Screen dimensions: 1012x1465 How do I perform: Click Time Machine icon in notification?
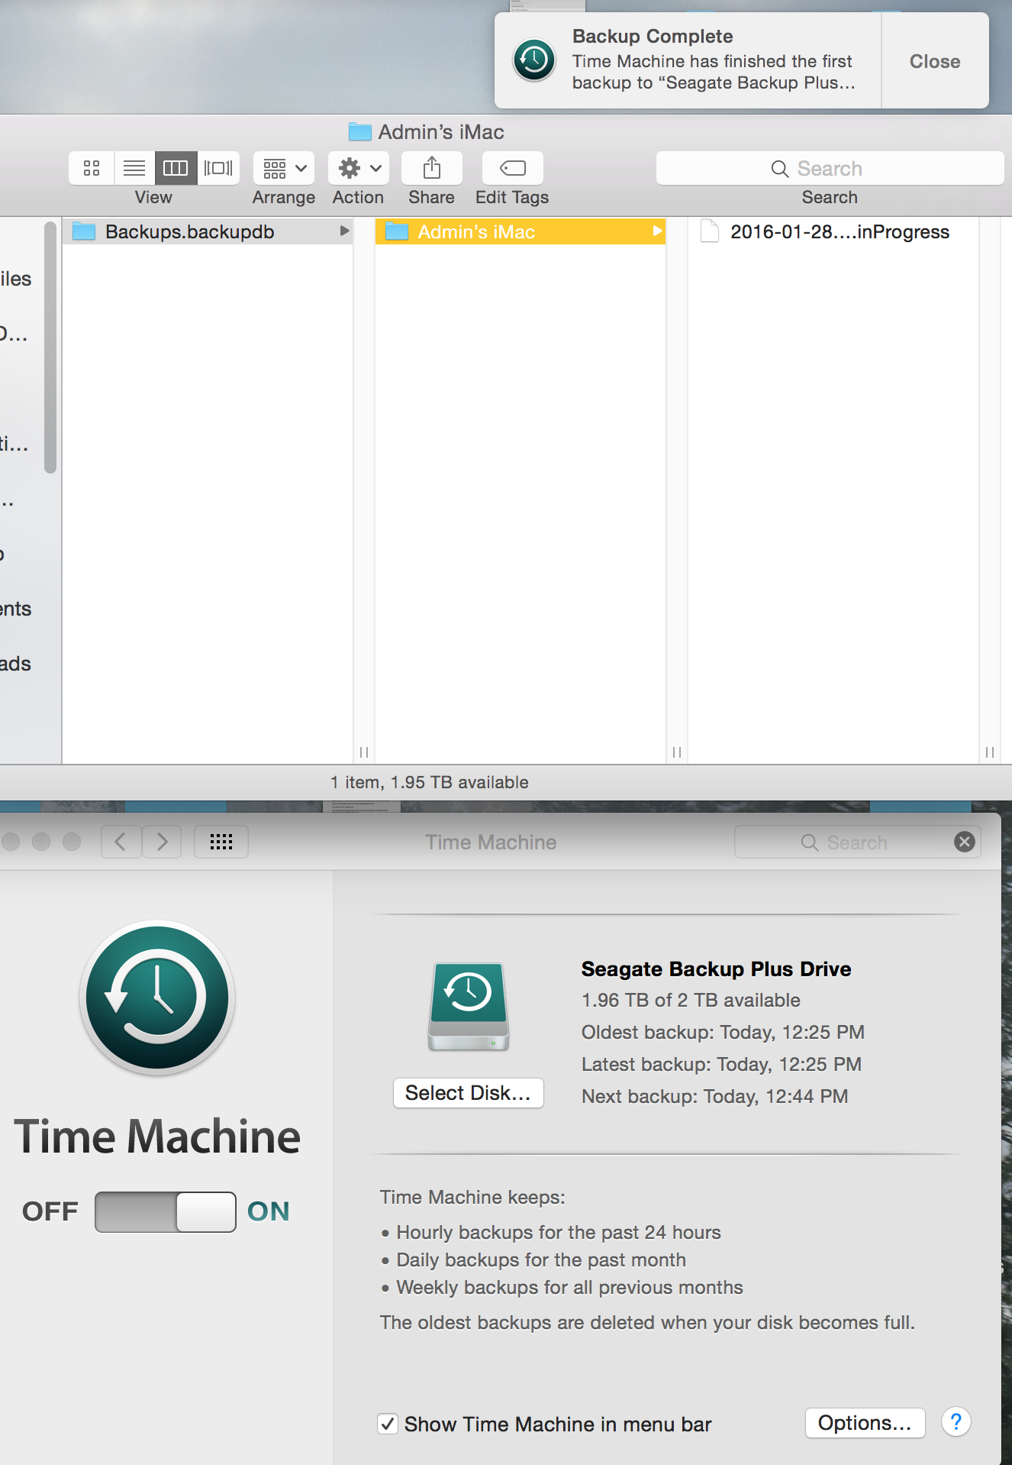coord(534,60)
